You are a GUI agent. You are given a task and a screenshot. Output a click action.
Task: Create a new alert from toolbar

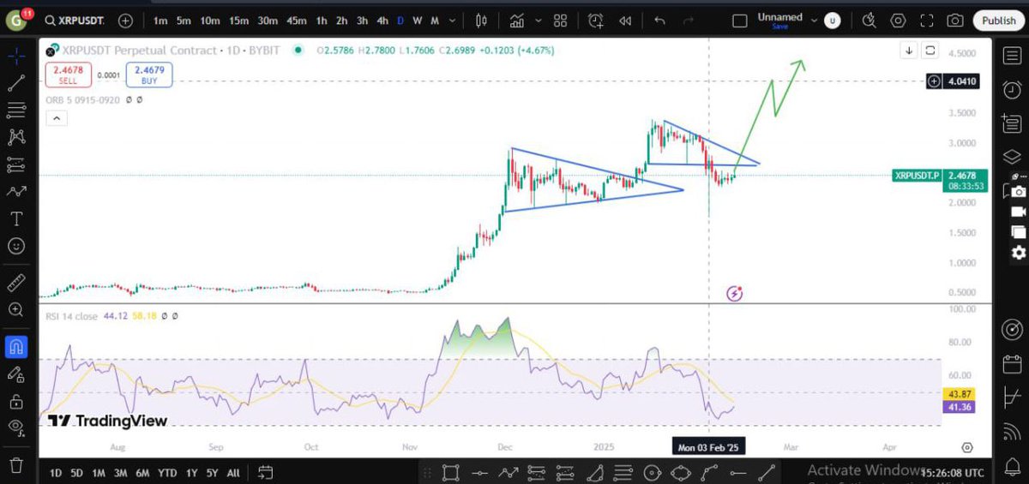[x=596, y=21]
